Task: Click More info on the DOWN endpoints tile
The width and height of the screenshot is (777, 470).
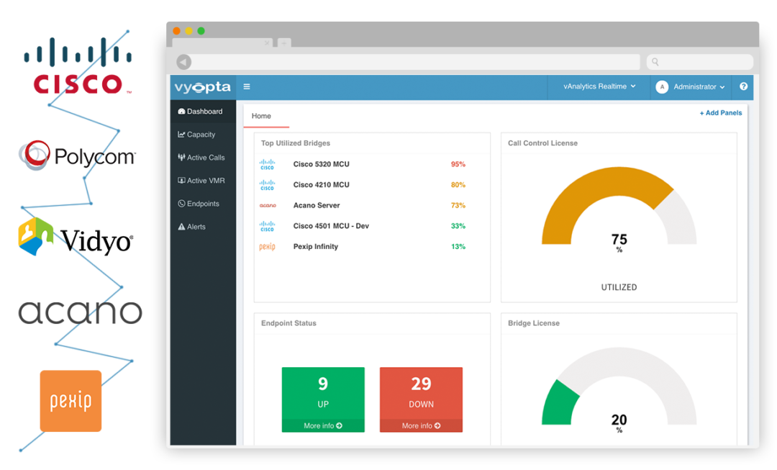Action: [x=421, y=425]
